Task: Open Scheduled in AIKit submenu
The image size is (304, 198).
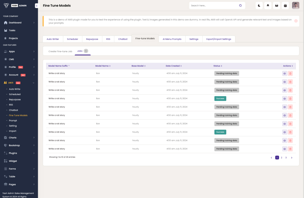Action: click(15, 95)
